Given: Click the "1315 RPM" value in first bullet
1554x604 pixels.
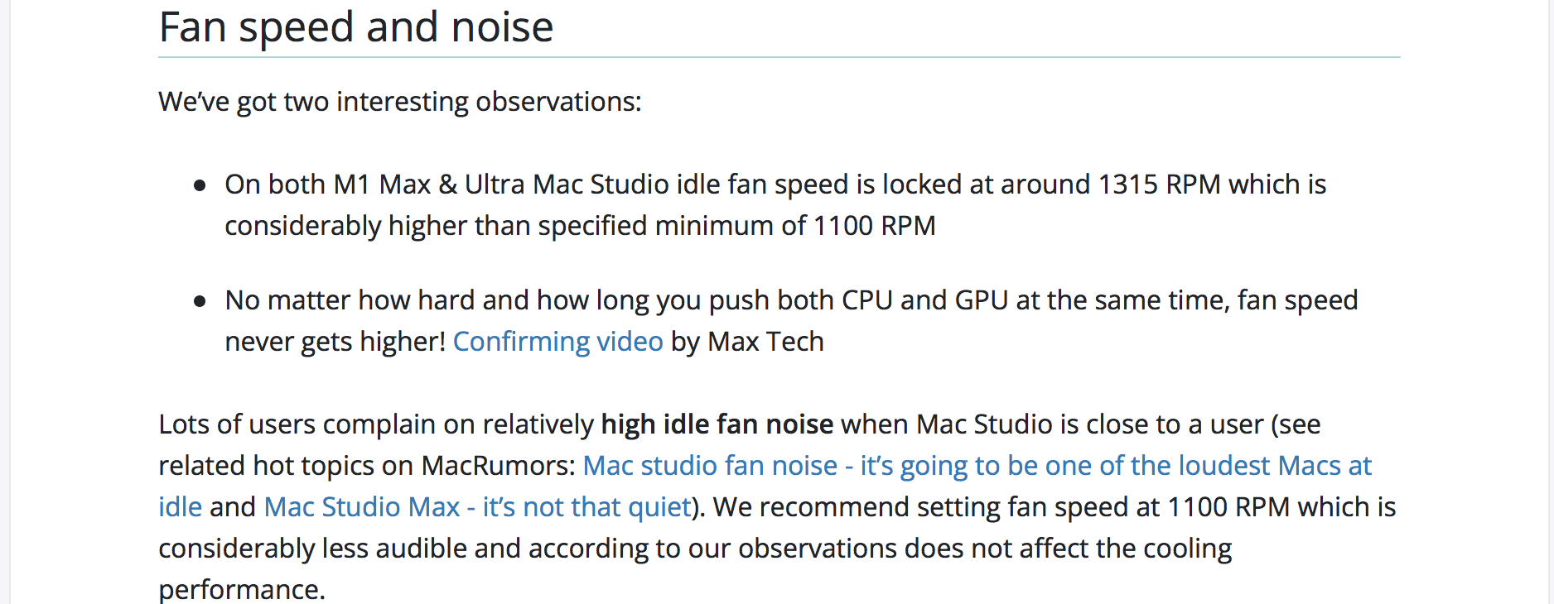Looking at the screenshot, I should tap(1160, 185).
